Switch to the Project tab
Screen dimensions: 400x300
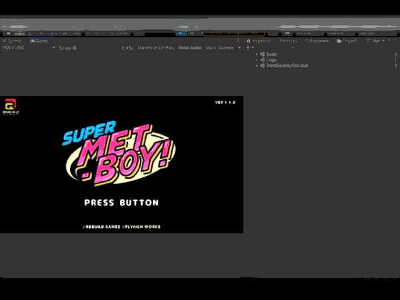tap(347, 41)
